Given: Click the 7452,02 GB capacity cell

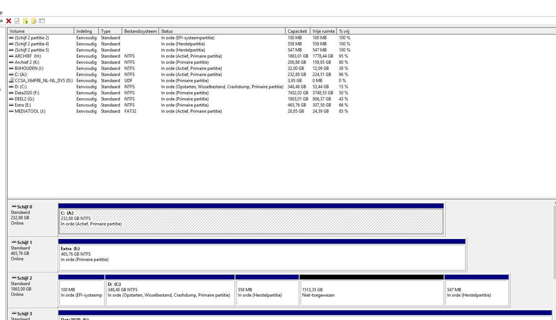Looking at the screenshot, I should (x=298, y=93).
